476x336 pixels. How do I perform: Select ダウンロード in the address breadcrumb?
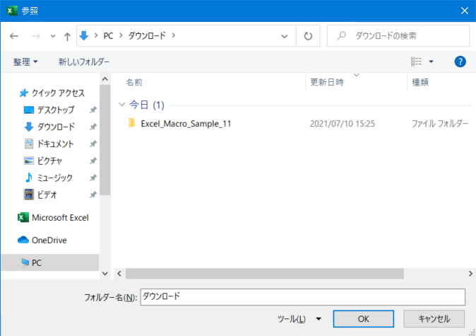point(147,35)
